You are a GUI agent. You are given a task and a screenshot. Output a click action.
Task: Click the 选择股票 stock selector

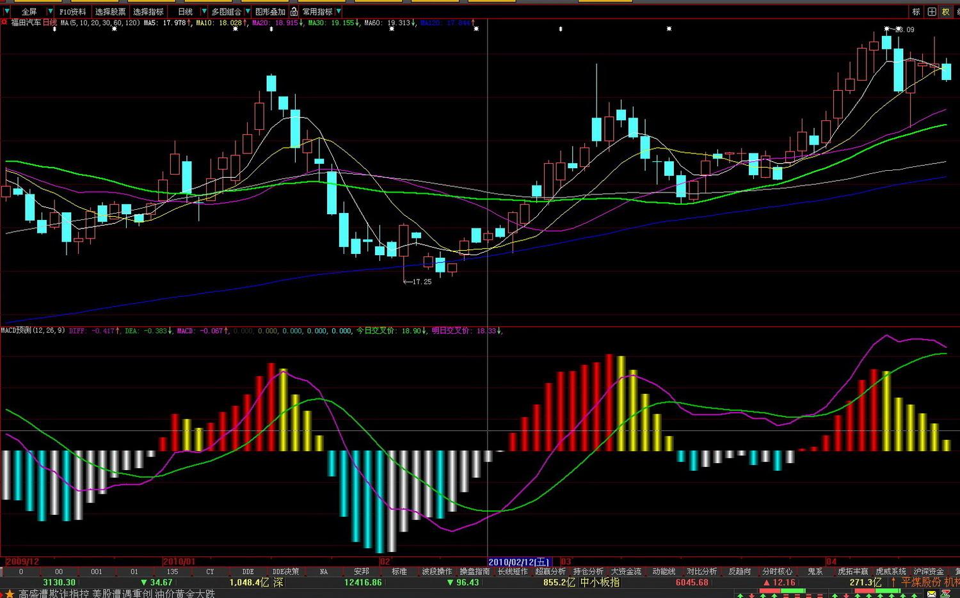tap(110, 12)
